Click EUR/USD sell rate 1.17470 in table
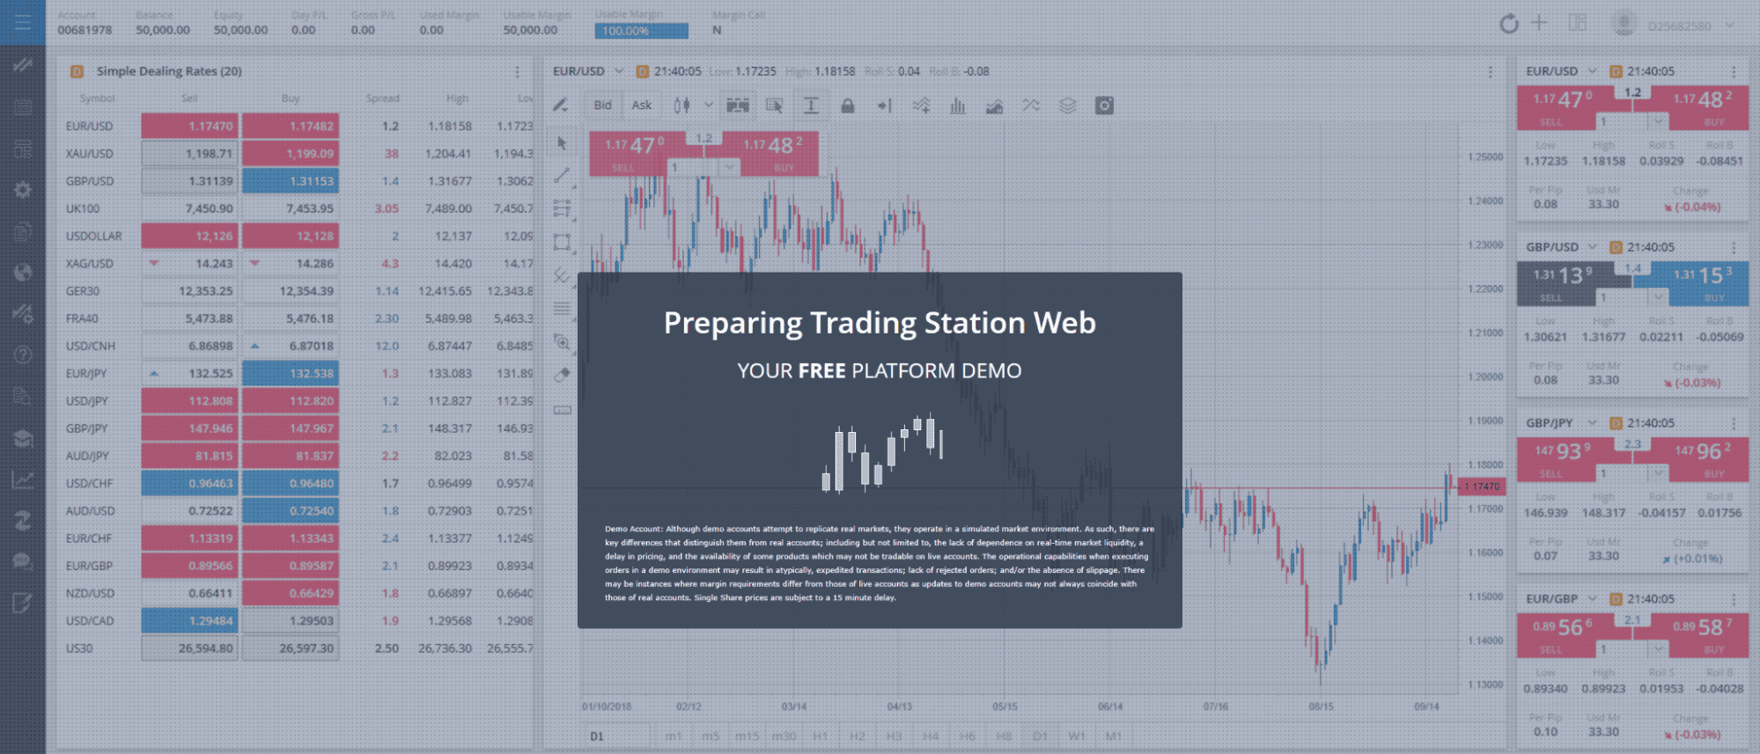Screen dimensions: 1760x754 pos(189,126)
